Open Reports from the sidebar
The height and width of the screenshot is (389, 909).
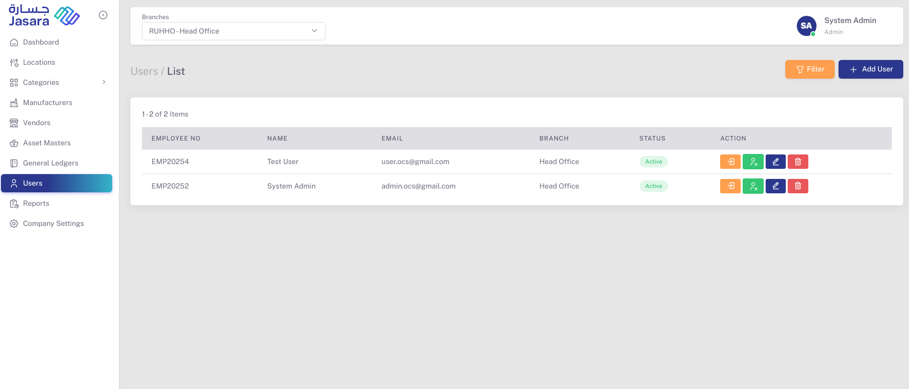36,203
